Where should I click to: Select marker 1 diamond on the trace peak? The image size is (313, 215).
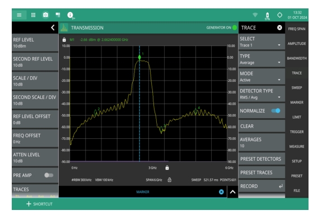pyautogui.click(x=139, y=58)
